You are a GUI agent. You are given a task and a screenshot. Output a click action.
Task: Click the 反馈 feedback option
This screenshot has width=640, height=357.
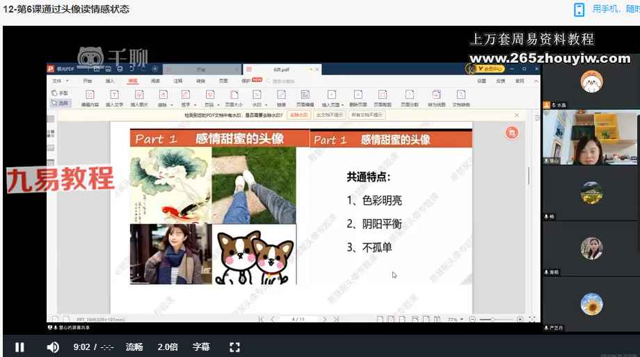[500, 81]
